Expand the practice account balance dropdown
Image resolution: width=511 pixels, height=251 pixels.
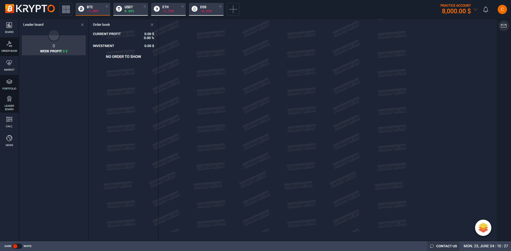[476, 10]
